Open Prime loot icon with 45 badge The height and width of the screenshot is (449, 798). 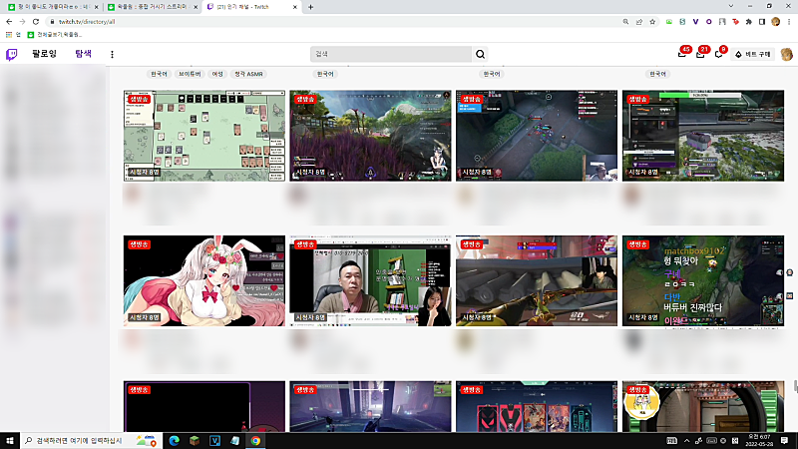682,54
